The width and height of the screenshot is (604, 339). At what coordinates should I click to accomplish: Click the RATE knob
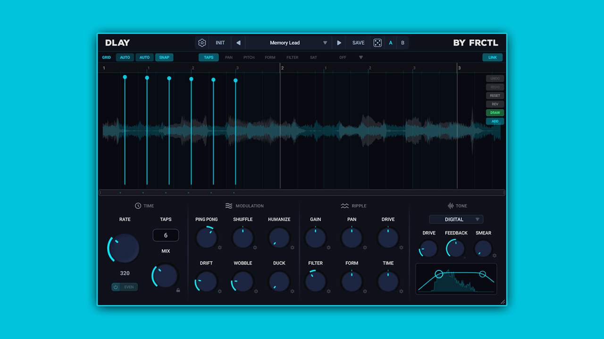click(125, 248)
